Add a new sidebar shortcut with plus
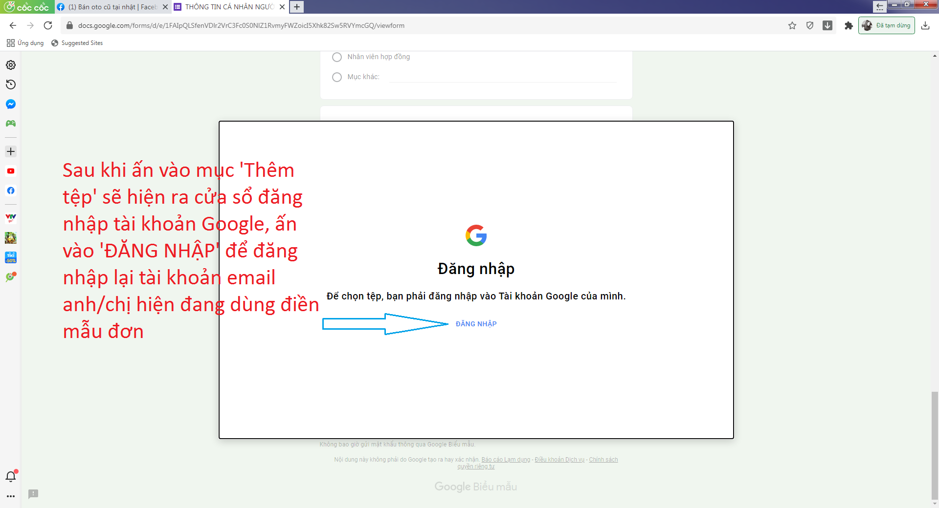 pyautogui.click(x=11, y=151)
